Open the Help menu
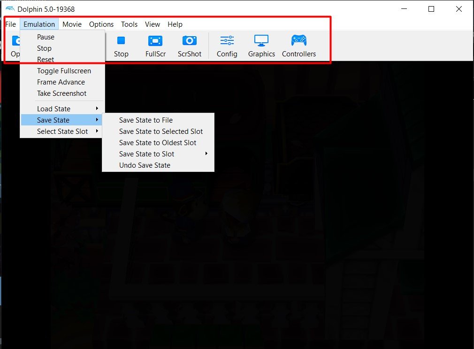The height and width of the screenshot is (349, 474). coord(175,24)
